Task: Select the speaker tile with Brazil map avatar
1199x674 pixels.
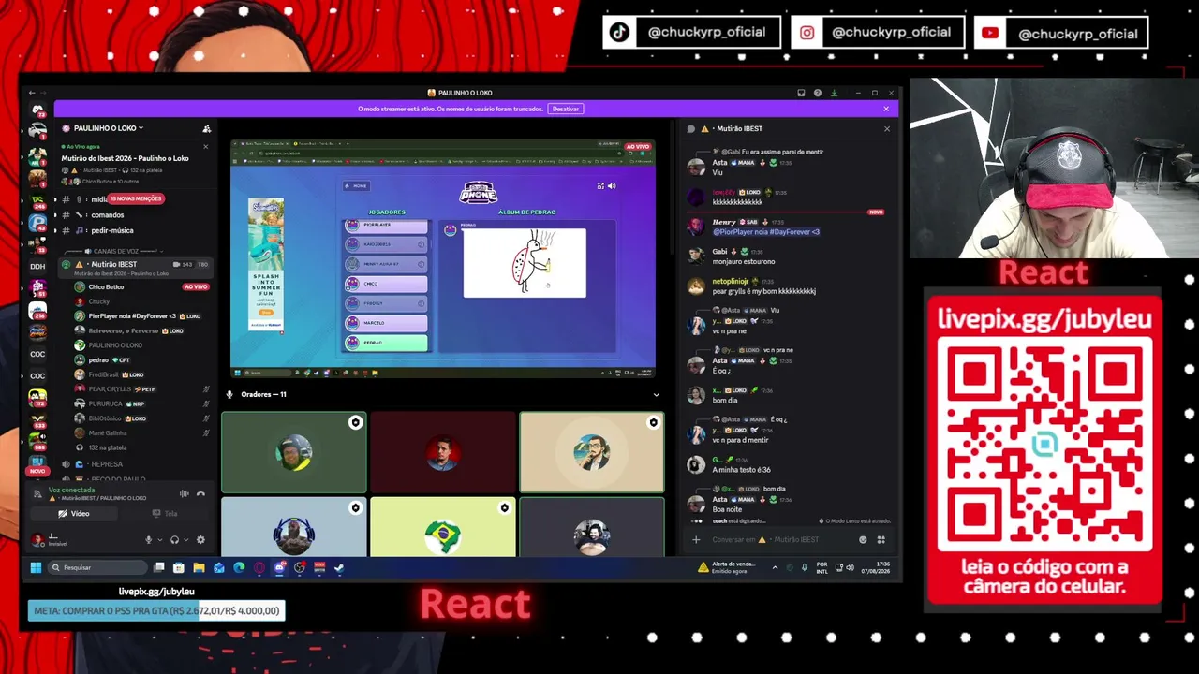Action: tap(443, 527)
